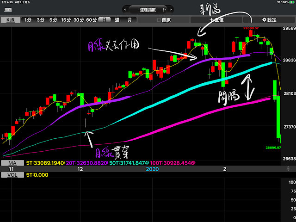Open the MA indicator selector

(12, 163)
